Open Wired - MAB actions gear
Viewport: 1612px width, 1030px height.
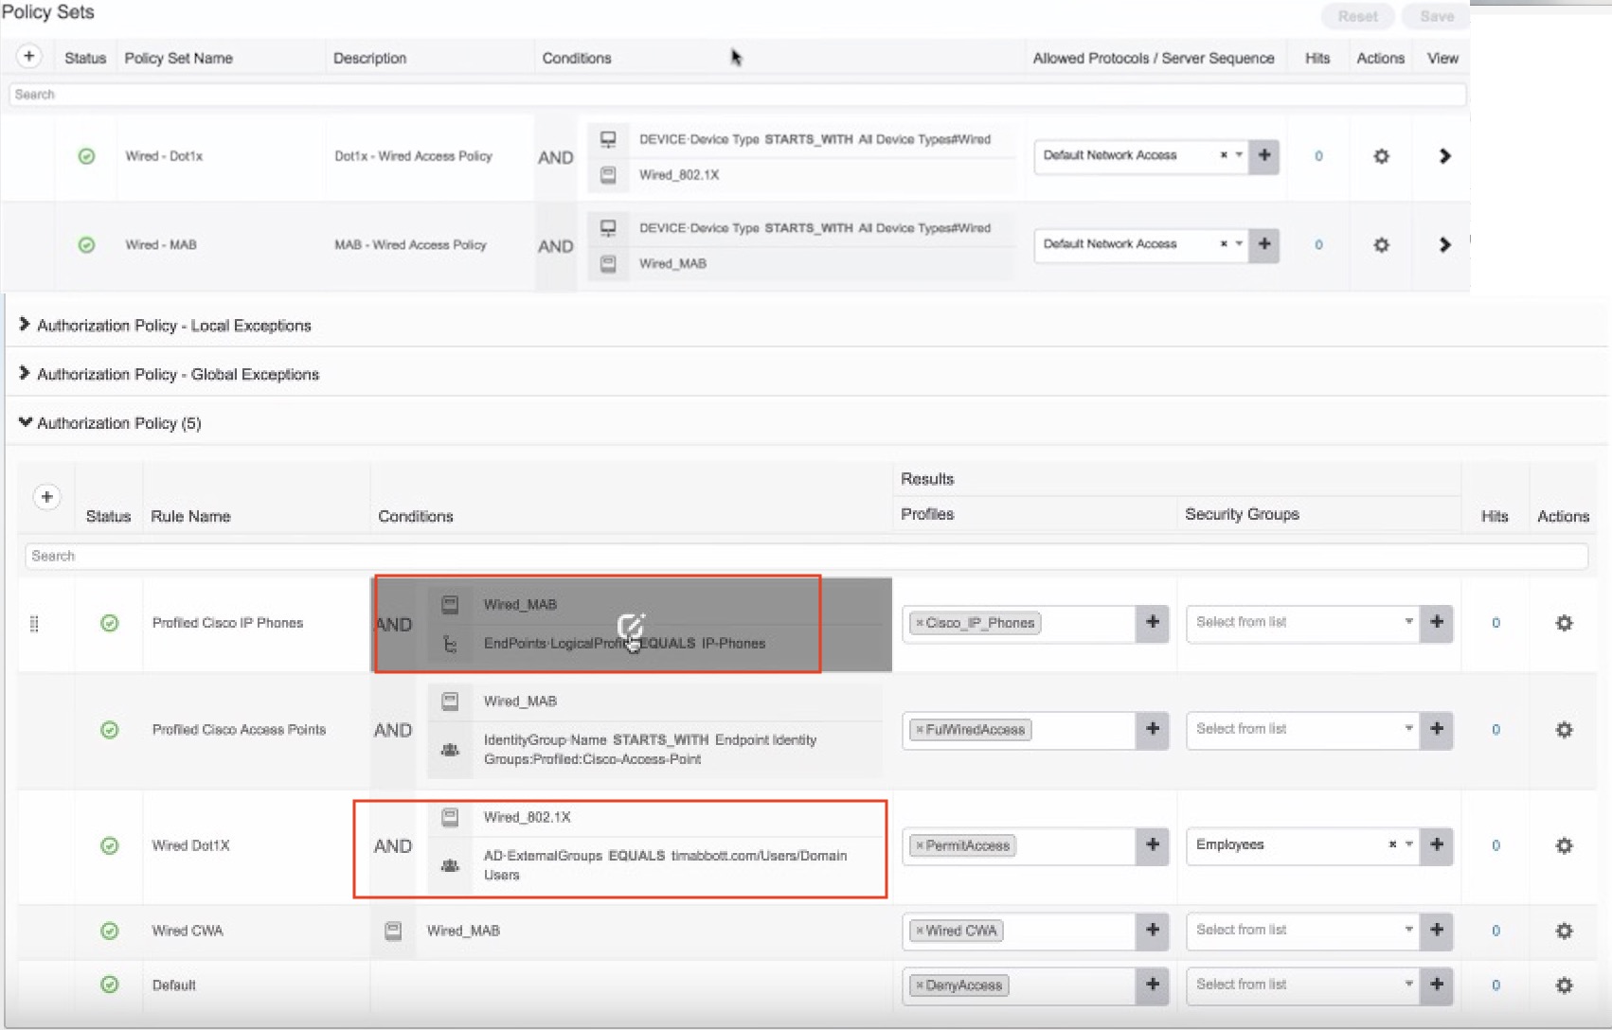pos(1381,245)
